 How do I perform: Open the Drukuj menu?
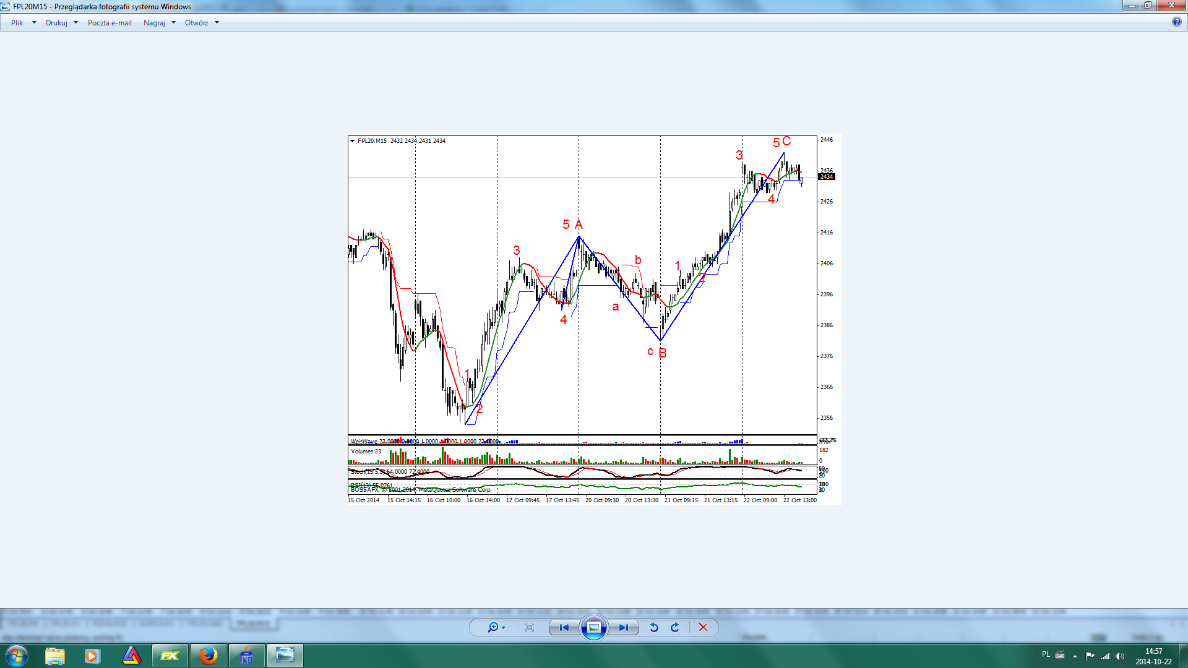(56, 23)
